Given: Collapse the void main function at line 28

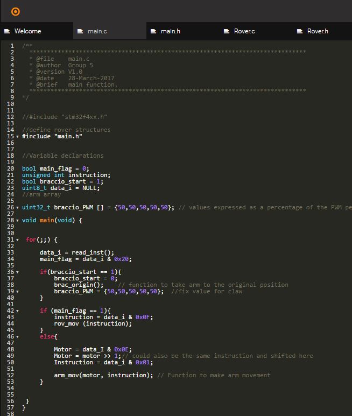Looking at the screenshot, I should pyautogui.click(x=17, y=221).
